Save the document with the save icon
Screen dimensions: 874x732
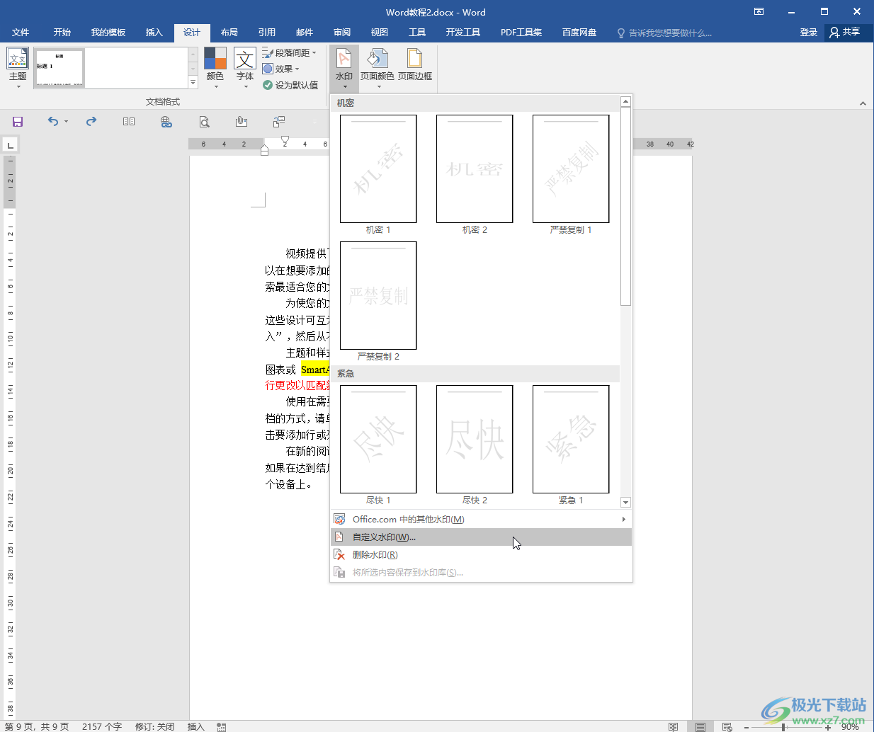click(18, 122)
